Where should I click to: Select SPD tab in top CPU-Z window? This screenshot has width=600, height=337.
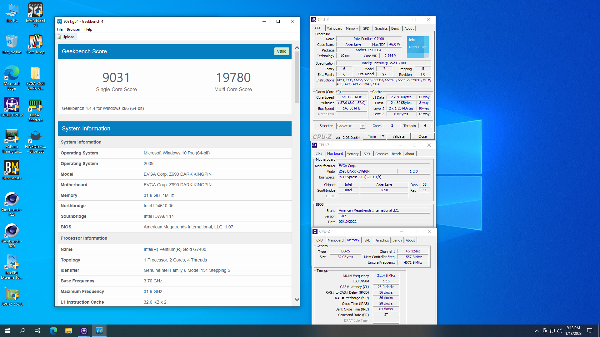click(366, 28)
